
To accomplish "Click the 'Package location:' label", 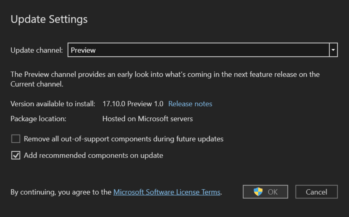I will pyautogui.click(x=38, y=119).
